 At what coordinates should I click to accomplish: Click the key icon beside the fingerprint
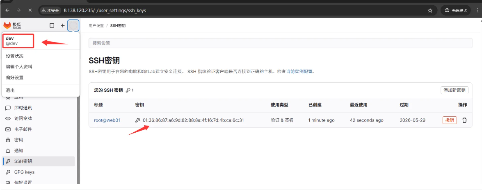138,120
